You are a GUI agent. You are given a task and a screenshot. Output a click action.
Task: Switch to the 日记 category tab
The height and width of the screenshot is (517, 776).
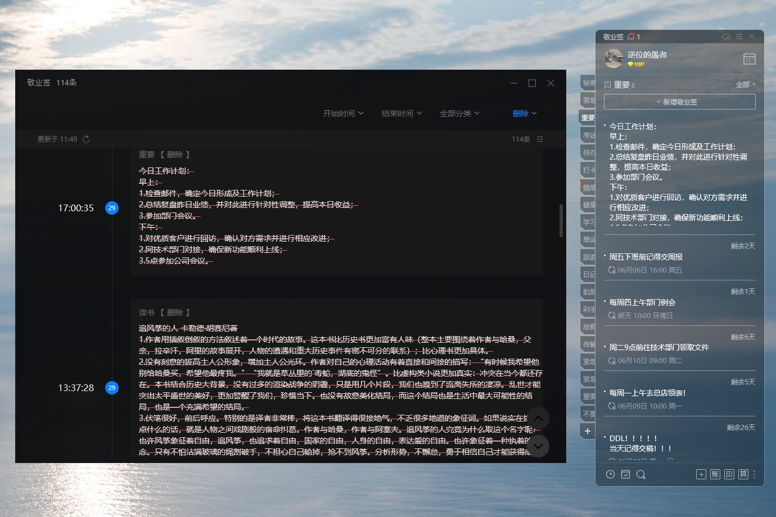[588, 274]
